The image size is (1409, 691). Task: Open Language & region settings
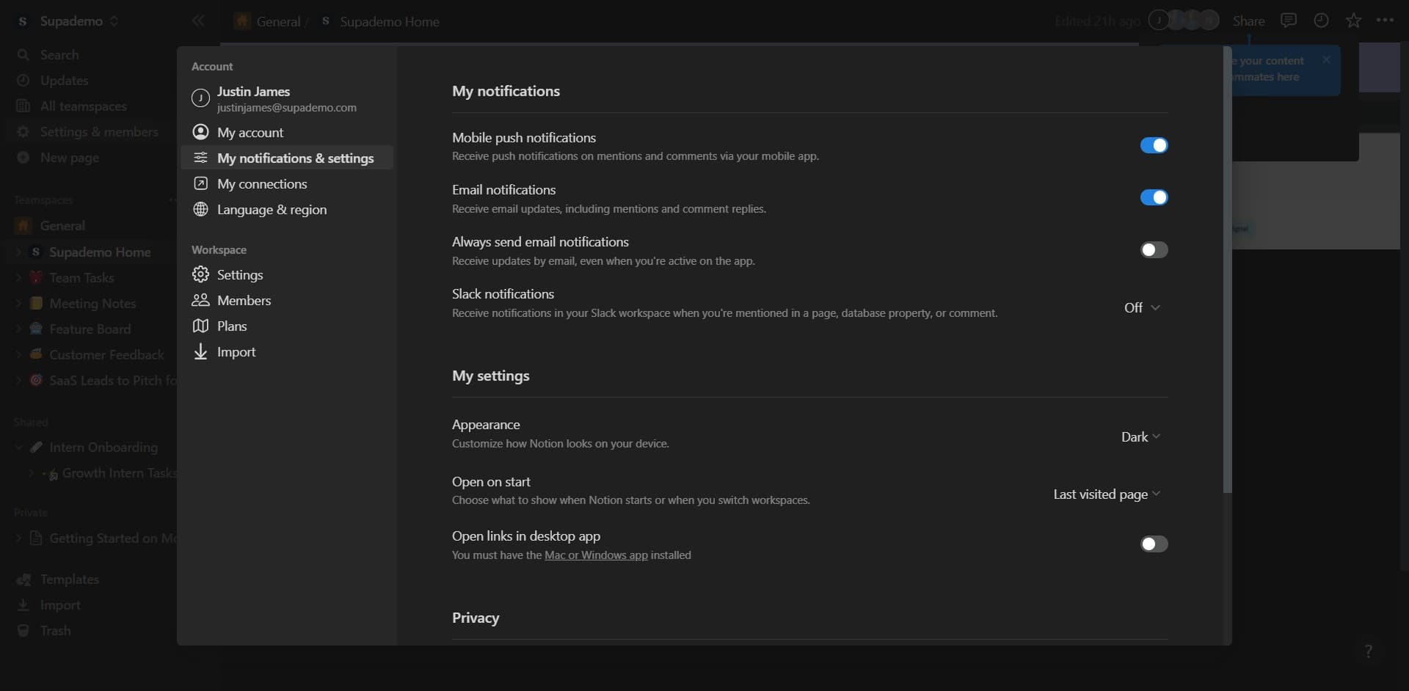[x=271, y=209]
